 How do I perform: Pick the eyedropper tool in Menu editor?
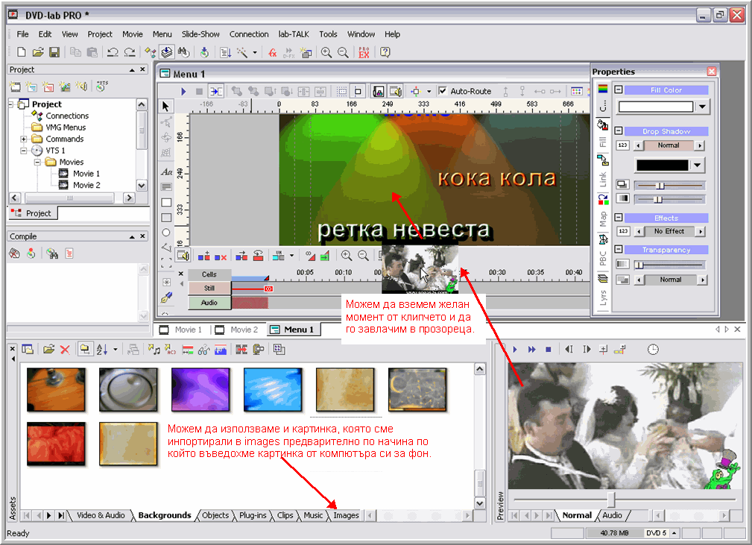(x=166, y=297)
